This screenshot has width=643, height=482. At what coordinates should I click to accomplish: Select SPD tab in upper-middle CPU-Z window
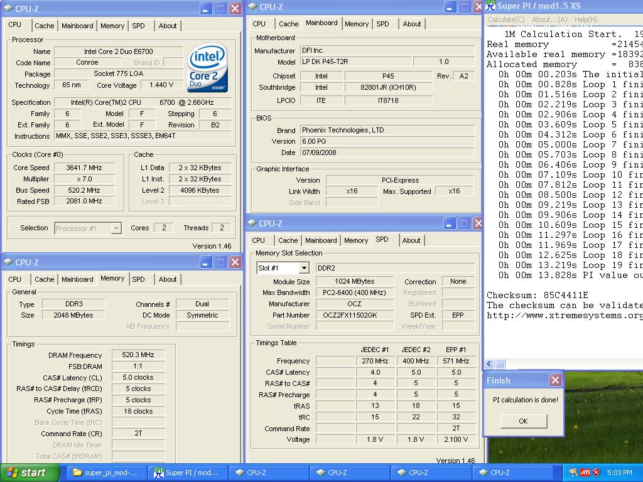(382, 24)
